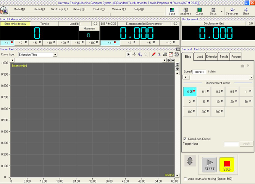Image resolution: width=255 pixels, height=184 pixels.
Task: Open the Curve type dropdown
Action: (x=55, y=55)
